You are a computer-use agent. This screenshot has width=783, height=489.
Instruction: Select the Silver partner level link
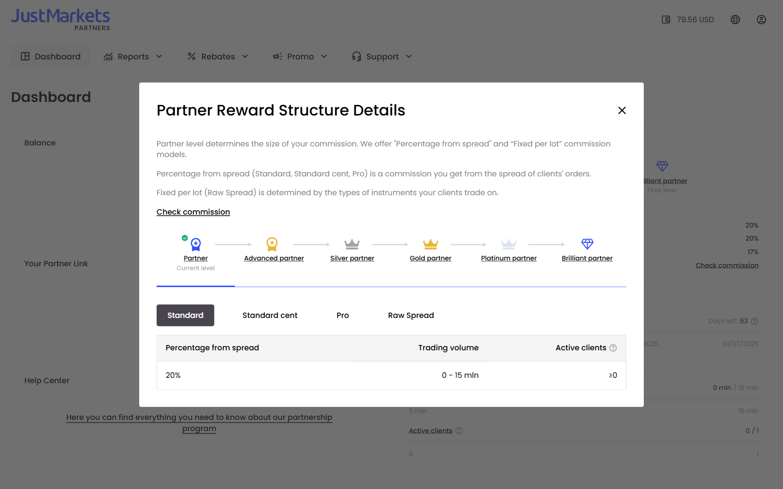coord(352,258)
